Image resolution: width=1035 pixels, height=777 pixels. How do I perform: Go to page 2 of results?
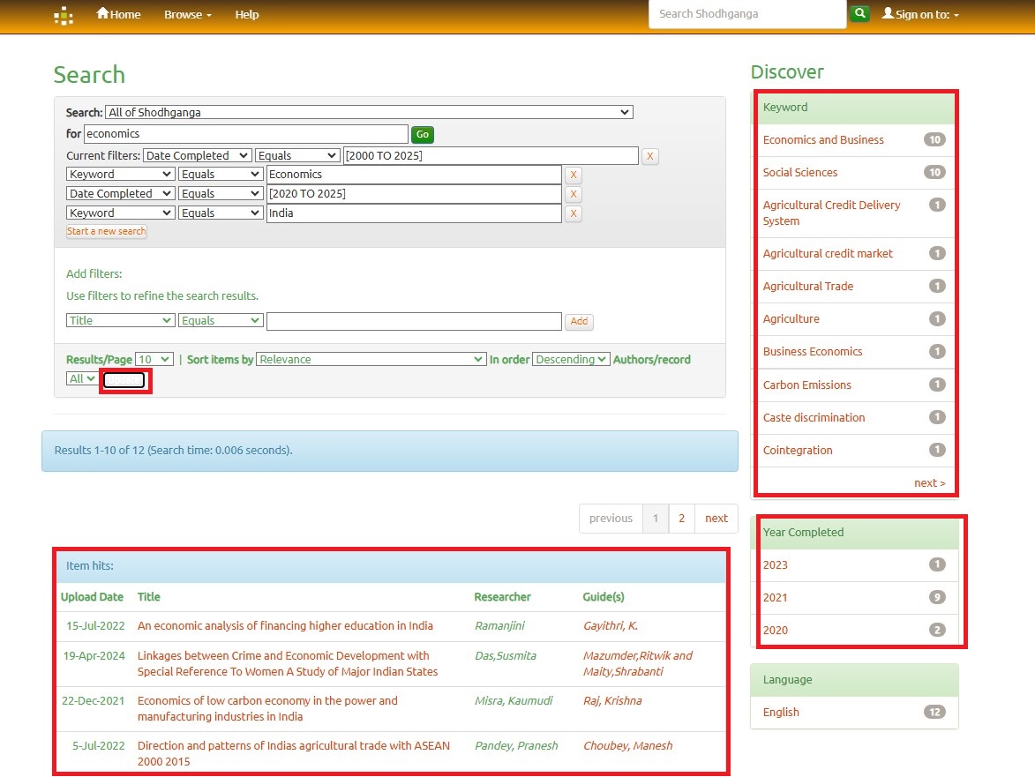[x=681, y=519]
